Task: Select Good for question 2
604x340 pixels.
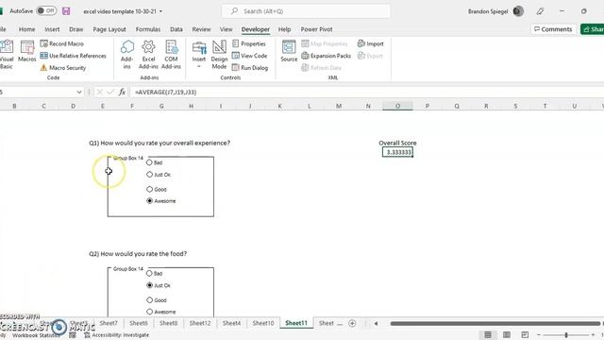Action: (x=149, y=300)
